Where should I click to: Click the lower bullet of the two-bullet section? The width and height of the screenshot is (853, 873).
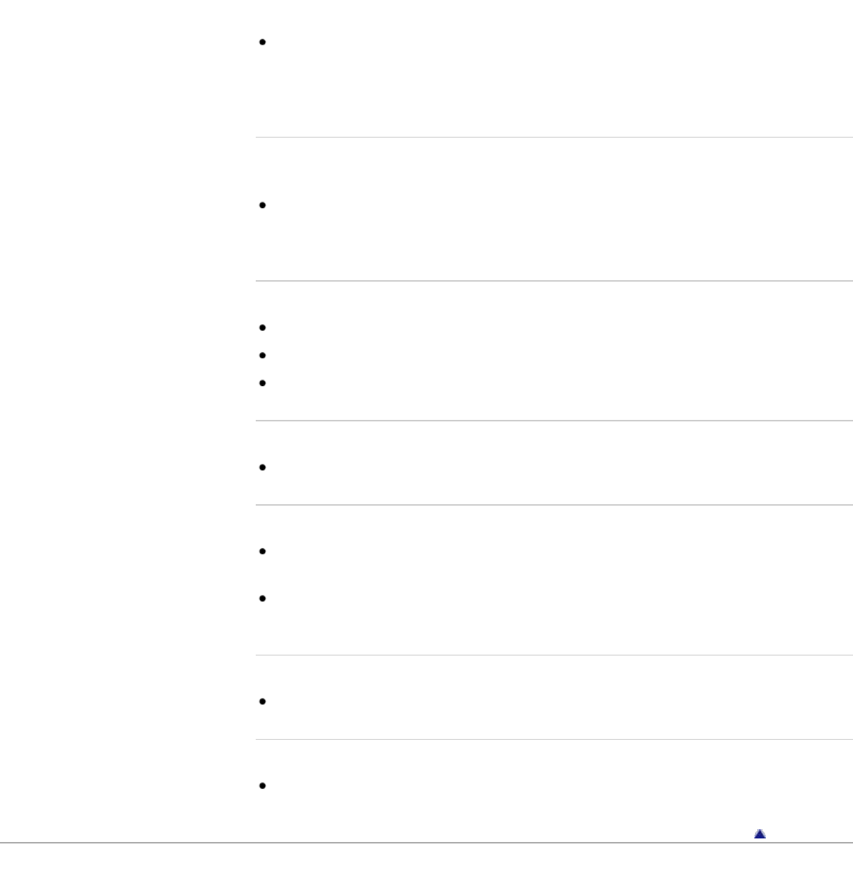pos(262,599)
